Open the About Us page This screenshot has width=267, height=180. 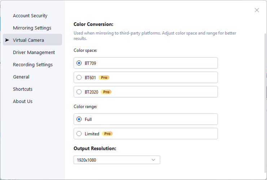pos(23,102)
